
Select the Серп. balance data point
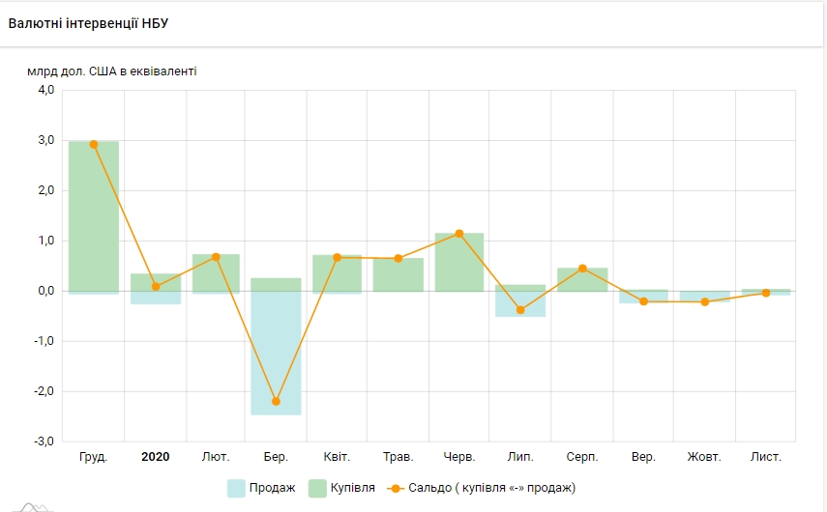click(x=582, y=269)
